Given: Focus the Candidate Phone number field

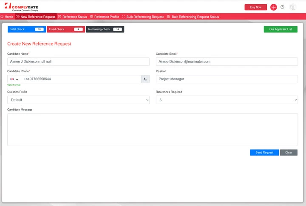Looking at the screenshot, I should (x=81, y=79).
